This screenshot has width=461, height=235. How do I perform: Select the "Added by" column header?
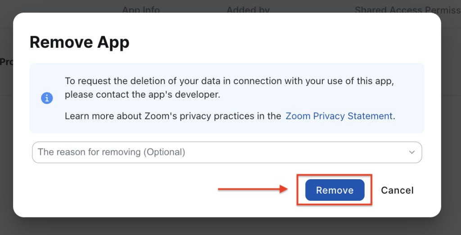coord(248,9)
